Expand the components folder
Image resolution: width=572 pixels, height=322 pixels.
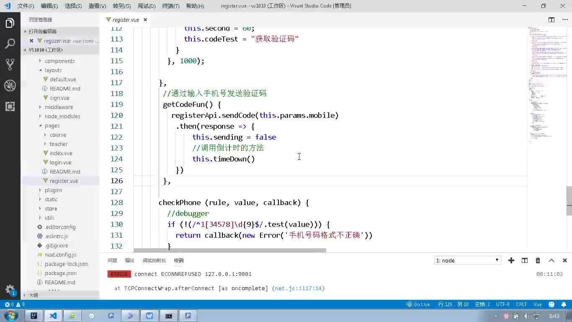point(60,61)
